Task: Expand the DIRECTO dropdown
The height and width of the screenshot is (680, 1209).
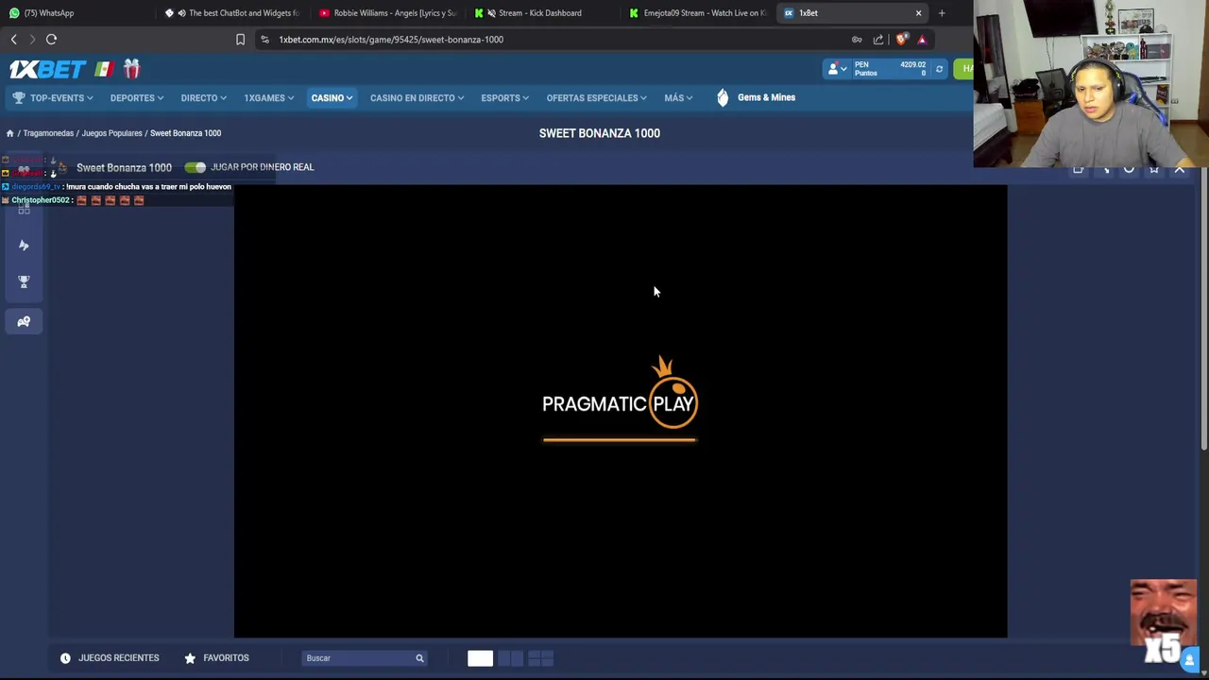Action: 204,98
